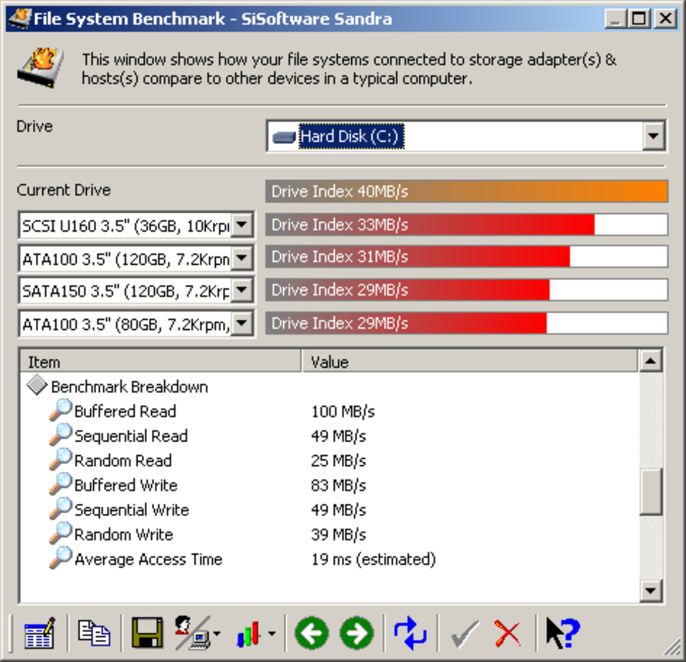The width and height of the screenshot is (686, 662).
Task: Sort by the Value column header
Action: tap(470, 361)
